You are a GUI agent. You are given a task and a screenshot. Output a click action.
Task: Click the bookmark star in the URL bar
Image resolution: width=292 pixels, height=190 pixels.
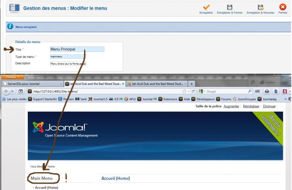pos(184,91)
